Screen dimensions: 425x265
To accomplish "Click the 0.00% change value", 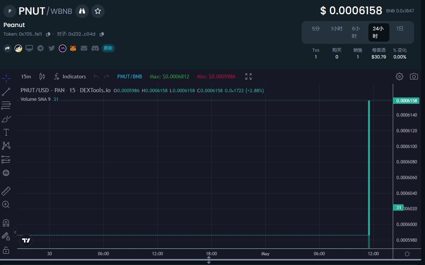I will tap(400, 57).
